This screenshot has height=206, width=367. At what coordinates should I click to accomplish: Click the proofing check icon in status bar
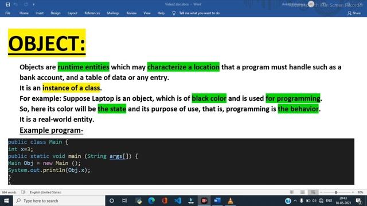pyautogui.click(x=23, y=192)
